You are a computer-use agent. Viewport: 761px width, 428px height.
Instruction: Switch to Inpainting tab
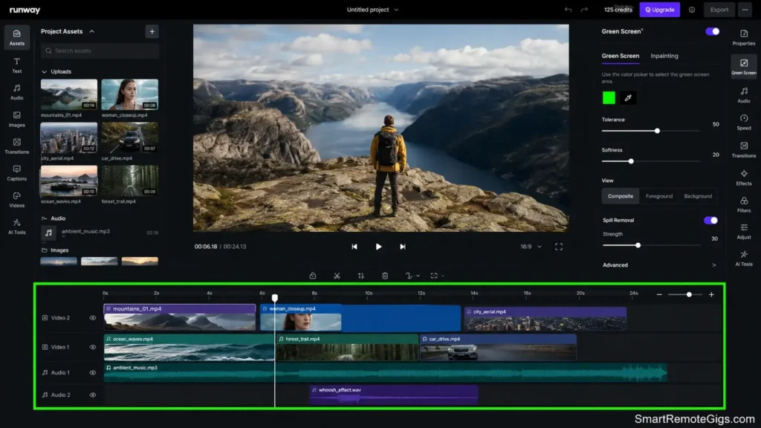point(664,56)
